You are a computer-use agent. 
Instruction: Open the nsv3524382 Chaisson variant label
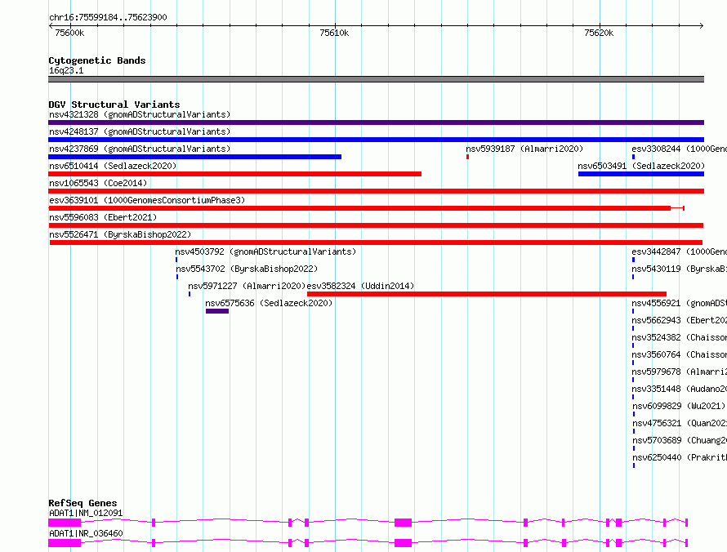pos(679,337)
